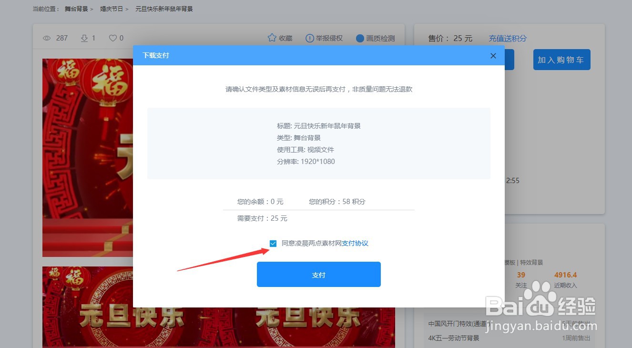Click the refund notice about 非质量问题无法退款

click(x=318, y=89)
